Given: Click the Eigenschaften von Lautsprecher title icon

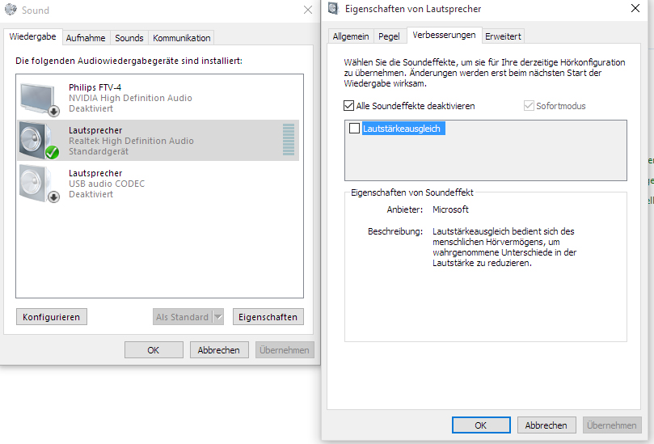Looking at the screenshot, I should click(333, 9).
